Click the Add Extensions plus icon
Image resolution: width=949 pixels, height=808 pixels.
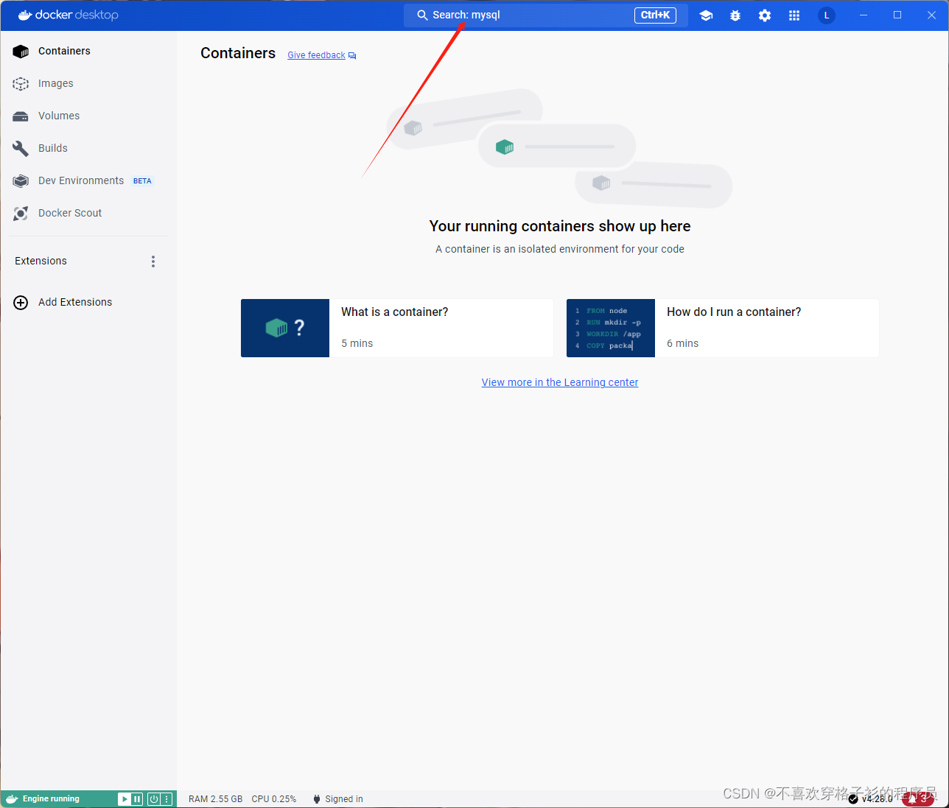point(21,303)
